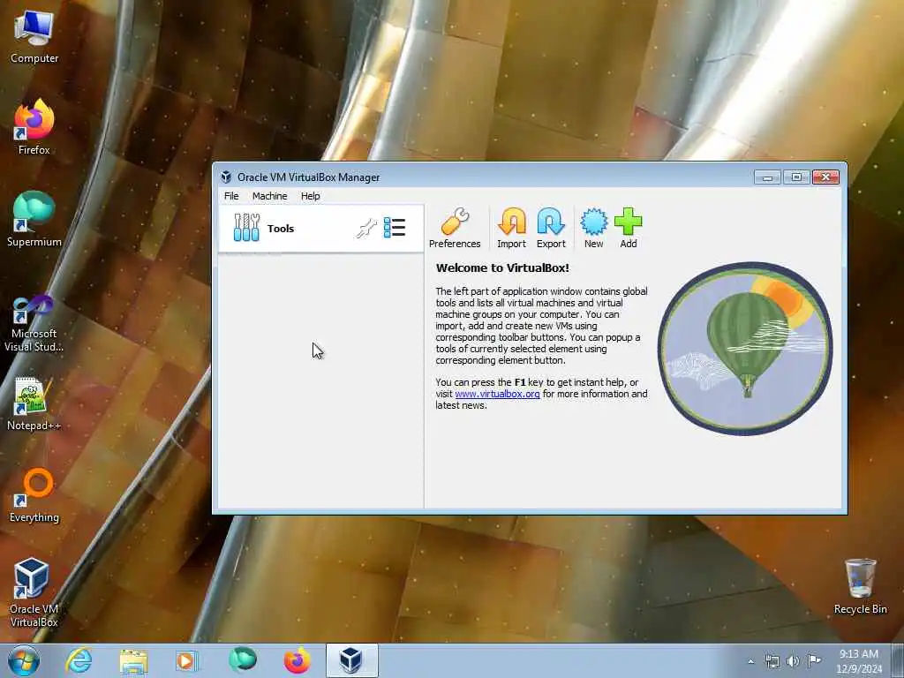Show hidden system tray icons
Image resolution: width=904 pixels, height=678 pixels.
pyautogui.click(x=750, y=661)
